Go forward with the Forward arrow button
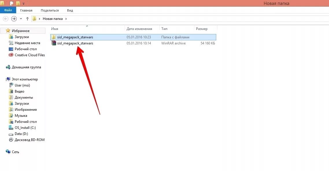This screenshot has height=171, width=329. pos(14,19)
